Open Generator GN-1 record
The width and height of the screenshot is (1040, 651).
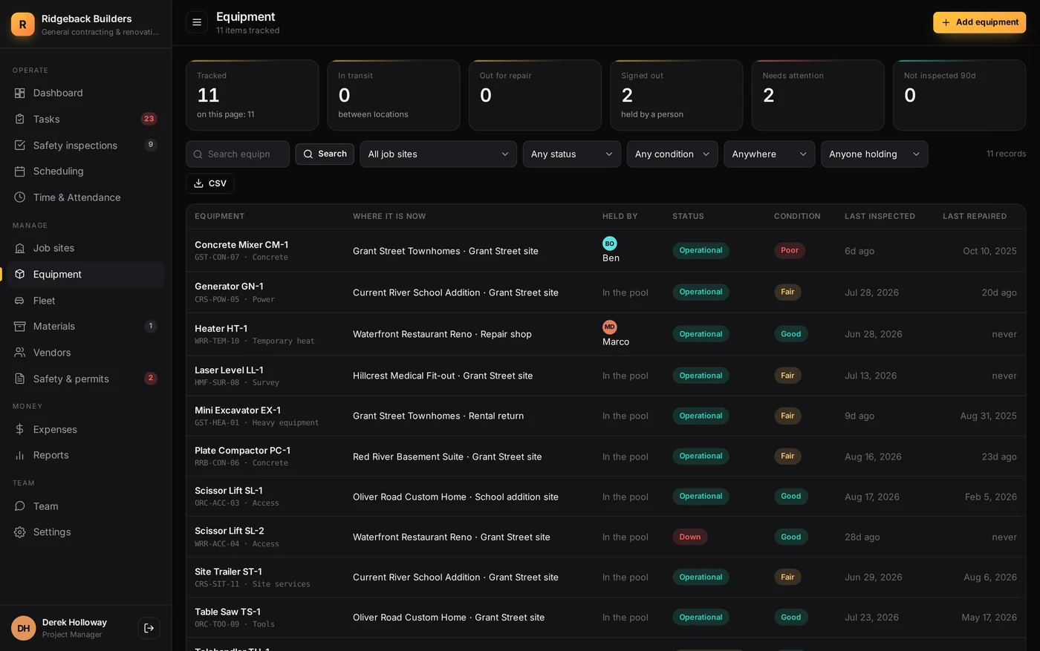(229, 286)
